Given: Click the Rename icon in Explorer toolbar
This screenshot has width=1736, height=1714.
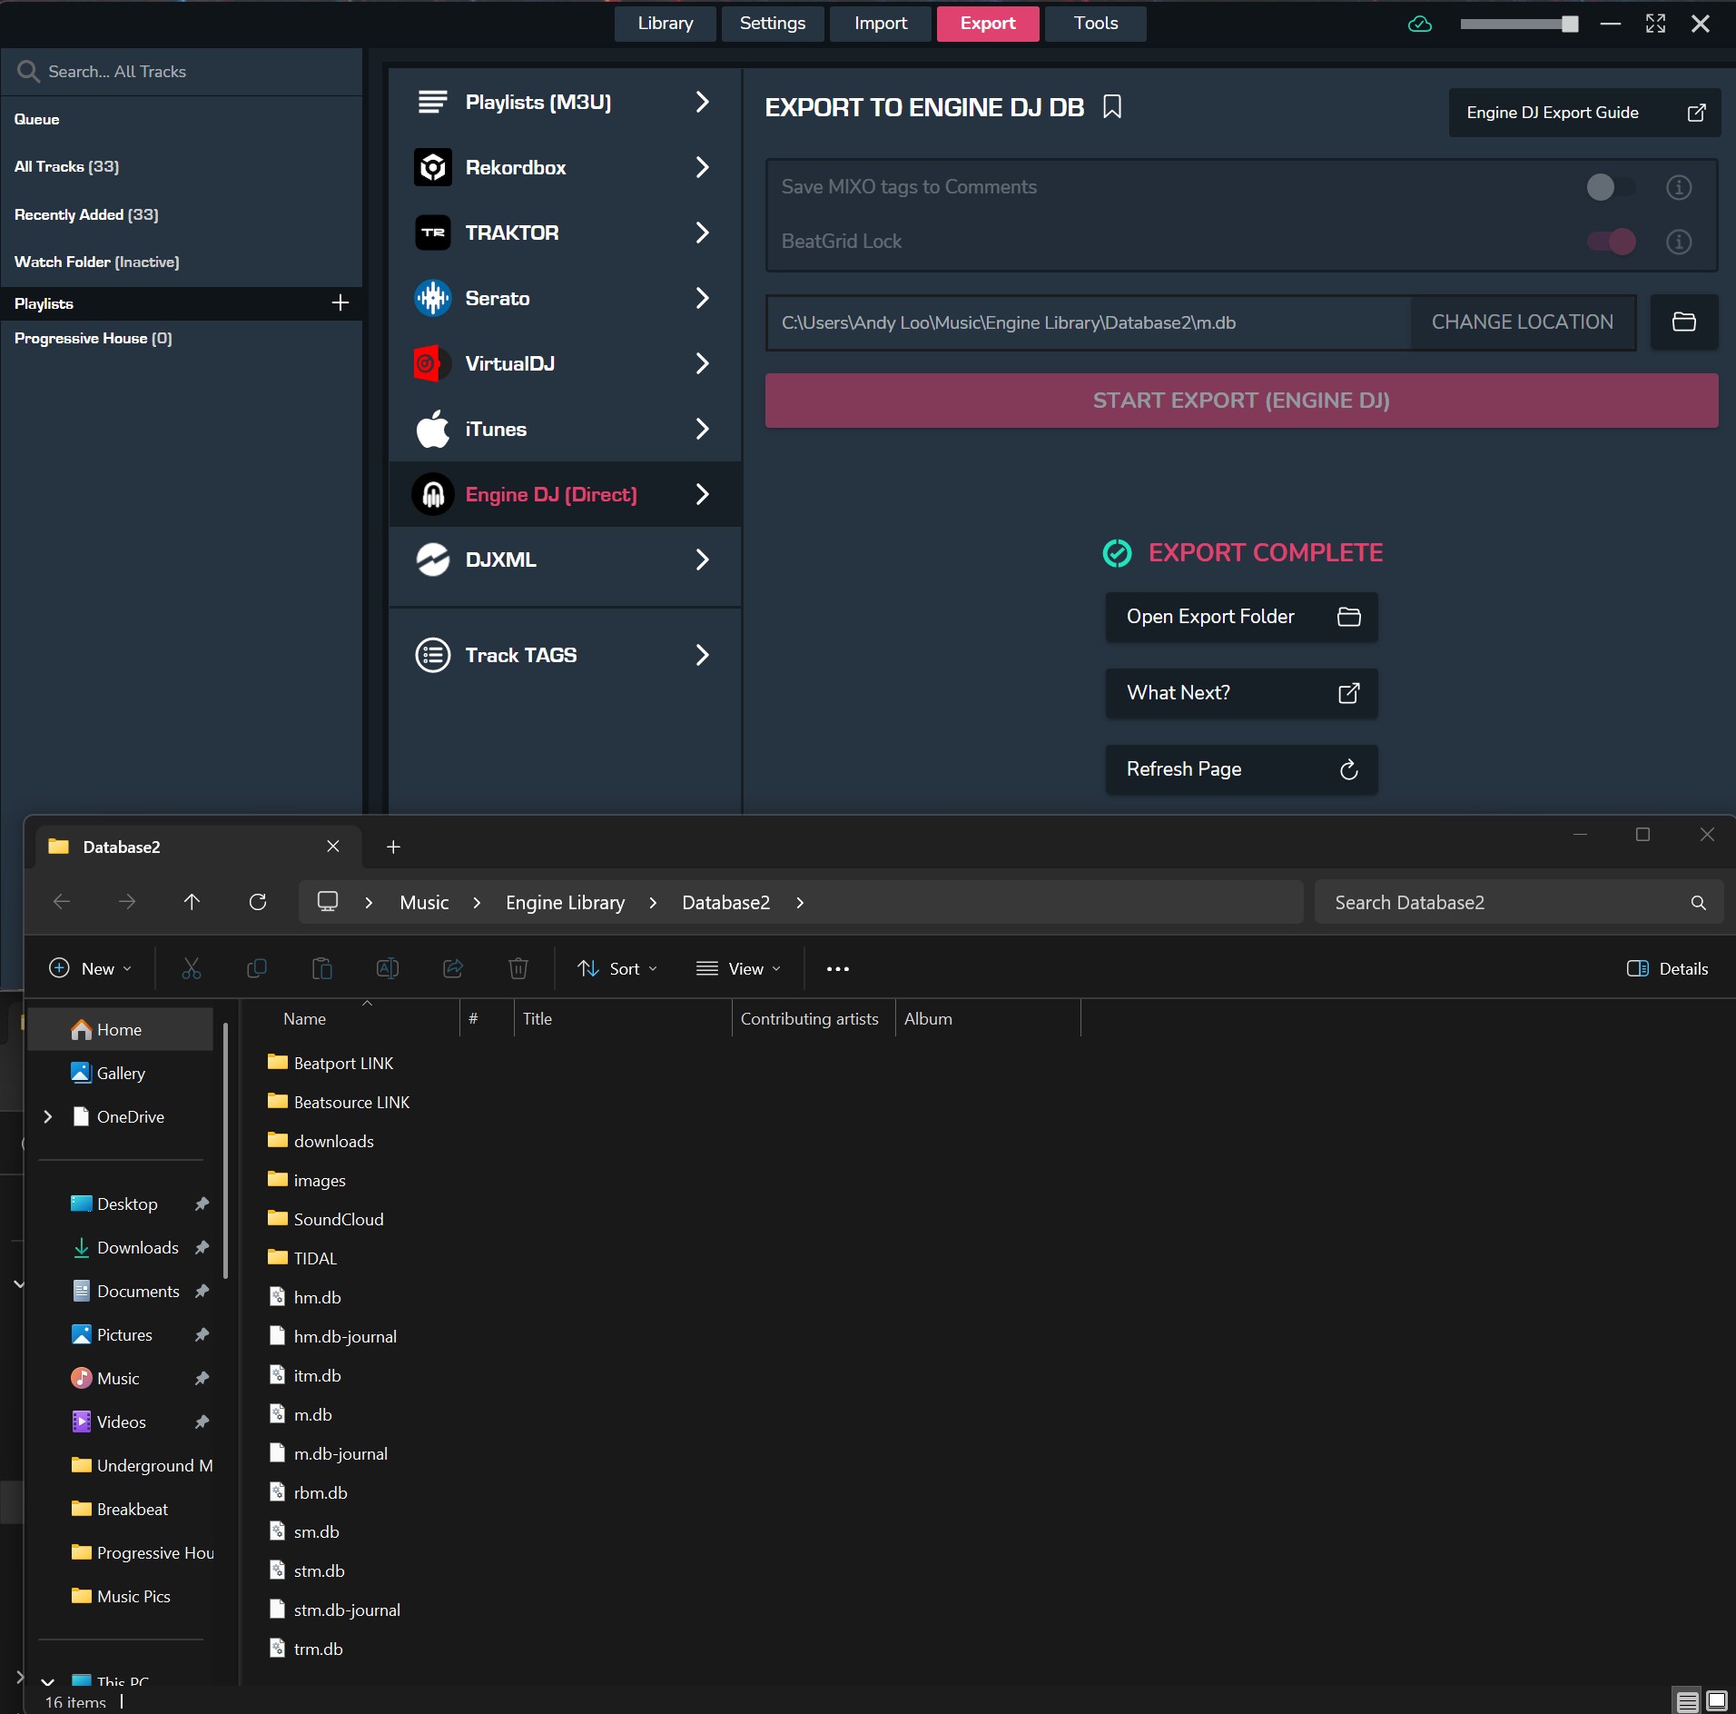Looking at the screenshot, I should (388, 968).
